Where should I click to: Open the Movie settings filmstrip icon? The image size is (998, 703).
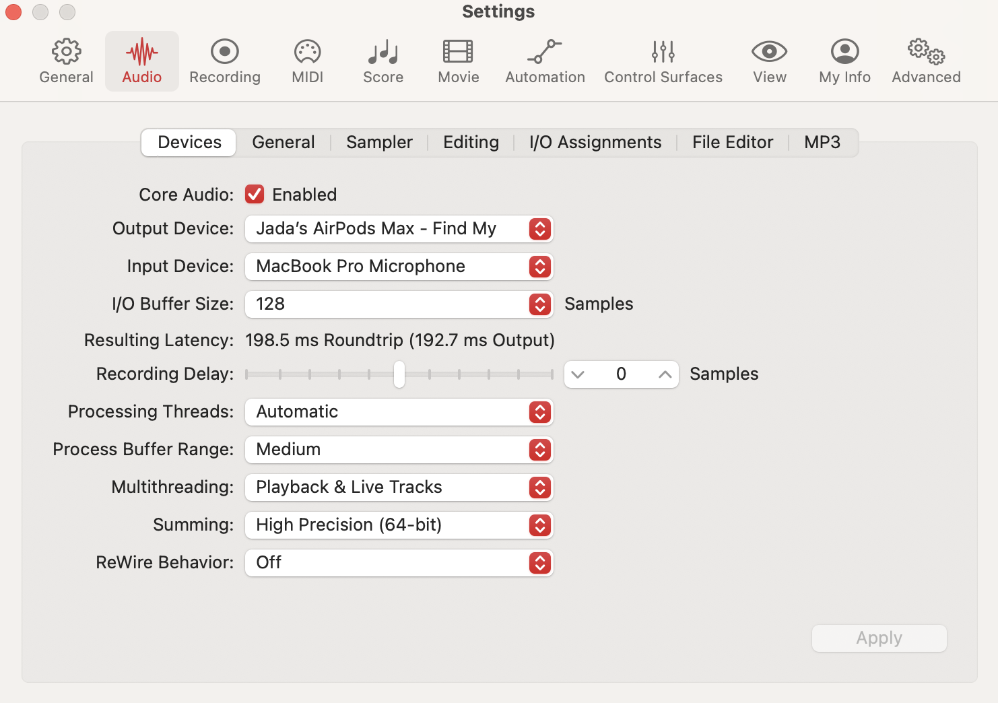click(458, 52)
